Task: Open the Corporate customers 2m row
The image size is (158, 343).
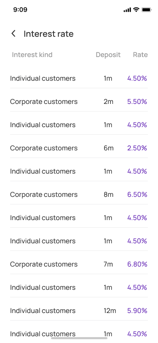Action: [x=79, y=102]
